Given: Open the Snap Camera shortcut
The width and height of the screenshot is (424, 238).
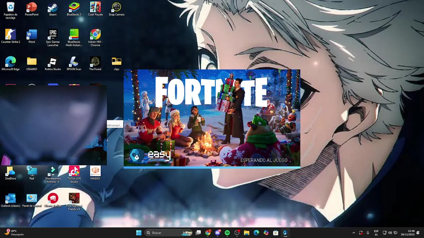Looking at the screenshot, I should pos(116,9).
